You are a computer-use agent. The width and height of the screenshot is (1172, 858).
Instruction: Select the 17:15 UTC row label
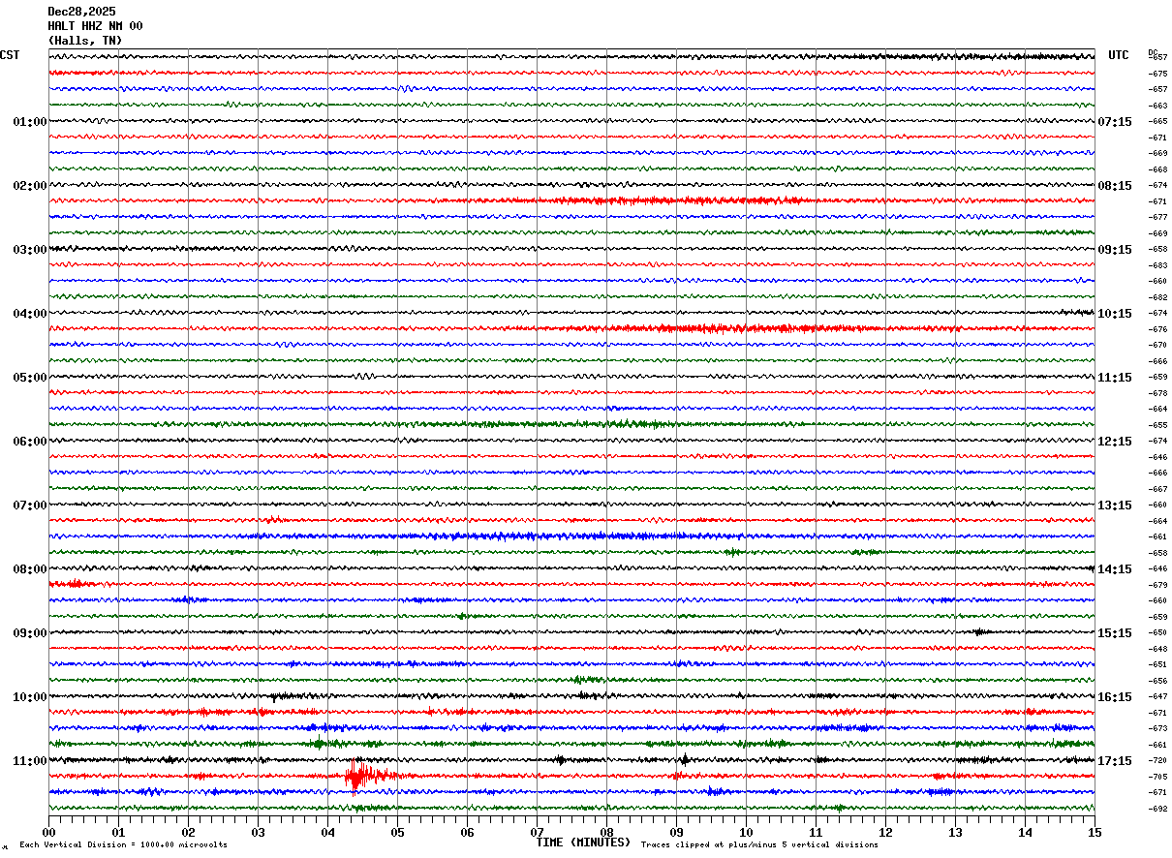(1115, 761)
